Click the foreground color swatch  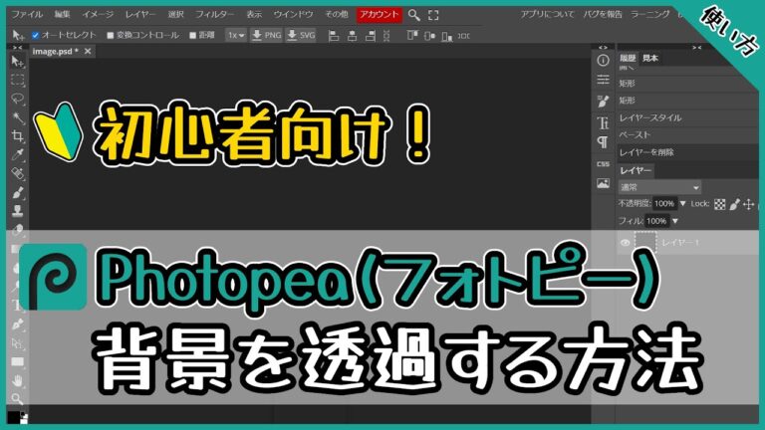click(13, 416)
